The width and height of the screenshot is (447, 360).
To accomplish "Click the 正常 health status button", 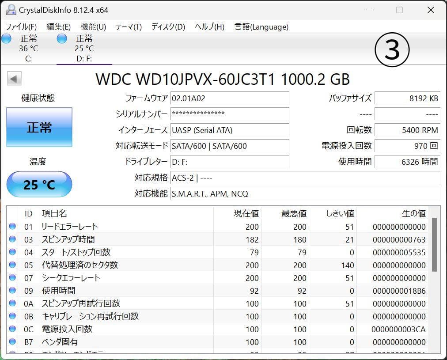I will [39, 127].
